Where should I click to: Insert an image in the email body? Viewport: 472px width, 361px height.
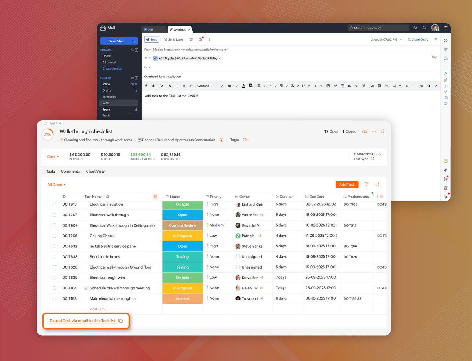tap(328, 86)
